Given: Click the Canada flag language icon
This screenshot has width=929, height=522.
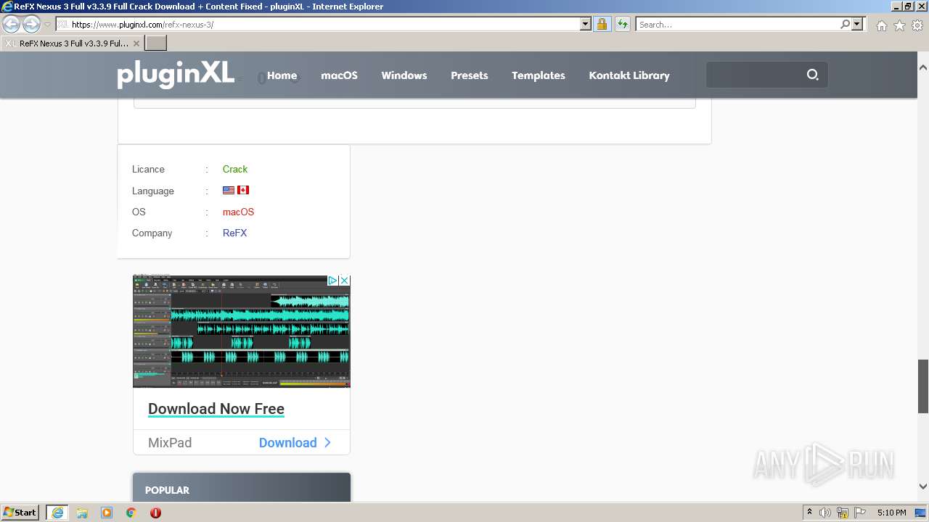Looking at the screenshot, I should pyautogui.click(x=243, y=190).
